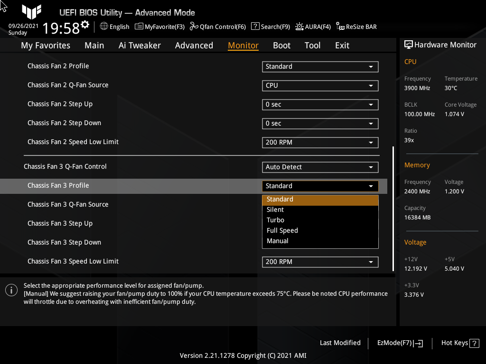The image size is (486, 364).
Task: Click the Version 2.21.1278 copyright text
Action: tap(243, 355)
